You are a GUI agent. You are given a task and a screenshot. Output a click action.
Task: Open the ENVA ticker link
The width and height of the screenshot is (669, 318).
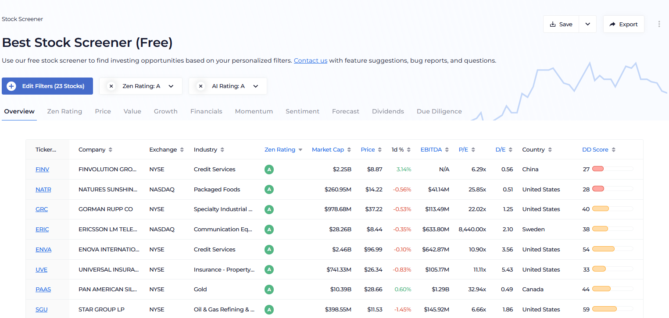coord(43,249)
